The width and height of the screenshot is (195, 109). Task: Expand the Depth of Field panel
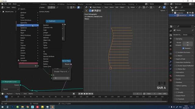(180, 59)
